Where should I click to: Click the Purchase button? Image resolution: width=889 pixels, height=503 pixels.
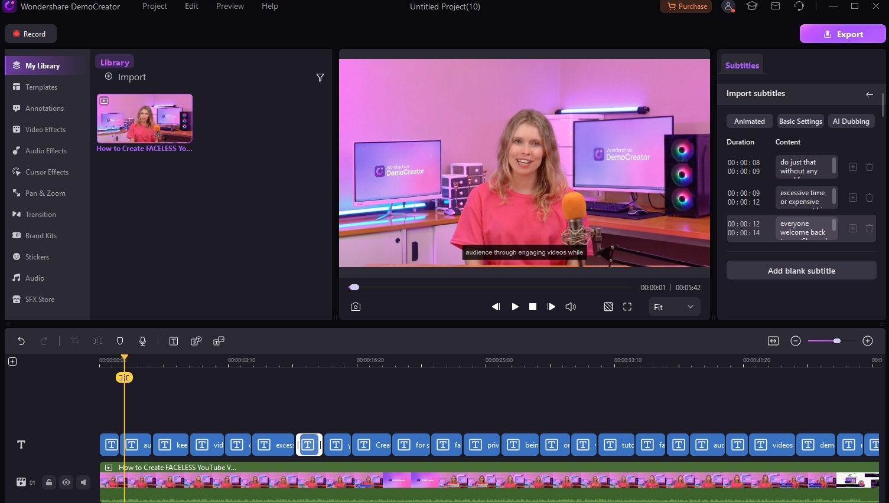click(x=686, y=6)
